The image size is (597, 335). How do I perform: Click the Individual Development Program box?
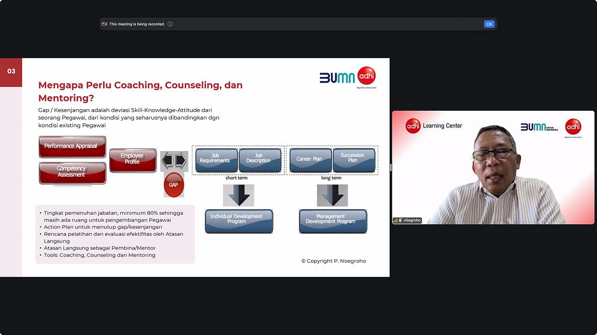239,220
